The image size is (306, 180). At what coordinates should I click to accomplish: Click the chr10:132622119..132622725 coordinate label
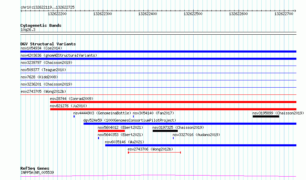(47, 8)
